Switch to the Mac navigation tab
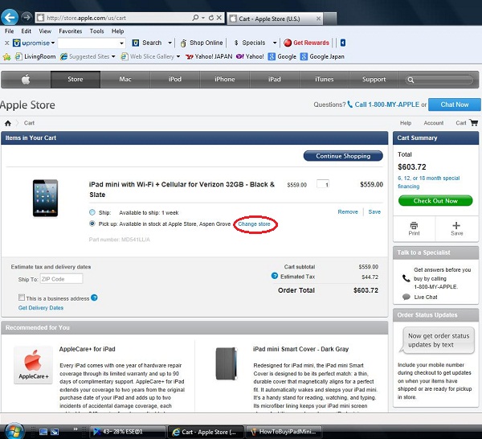The image size is (482, 439). click(x=125, y=80)
